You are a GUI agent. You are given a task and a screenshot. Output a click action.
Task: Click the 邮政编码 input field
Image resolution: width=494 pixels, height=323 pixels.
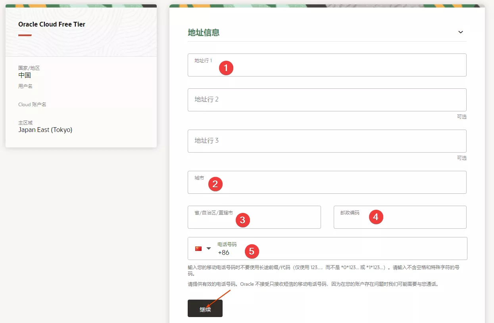pyautogui.click(x=400, y=217)
